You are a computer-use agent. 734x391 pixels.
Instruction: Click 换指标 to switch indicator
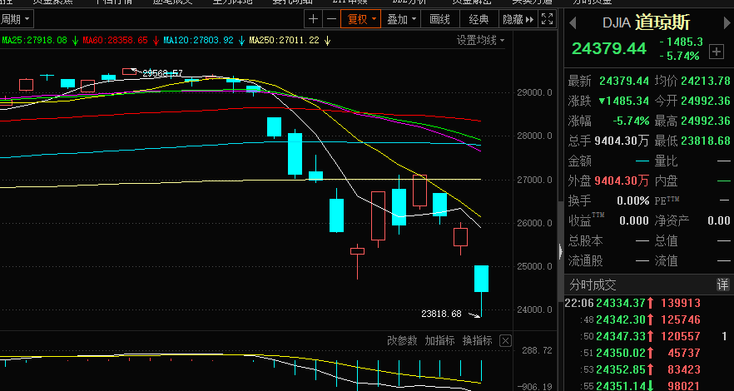click(477, 340)
